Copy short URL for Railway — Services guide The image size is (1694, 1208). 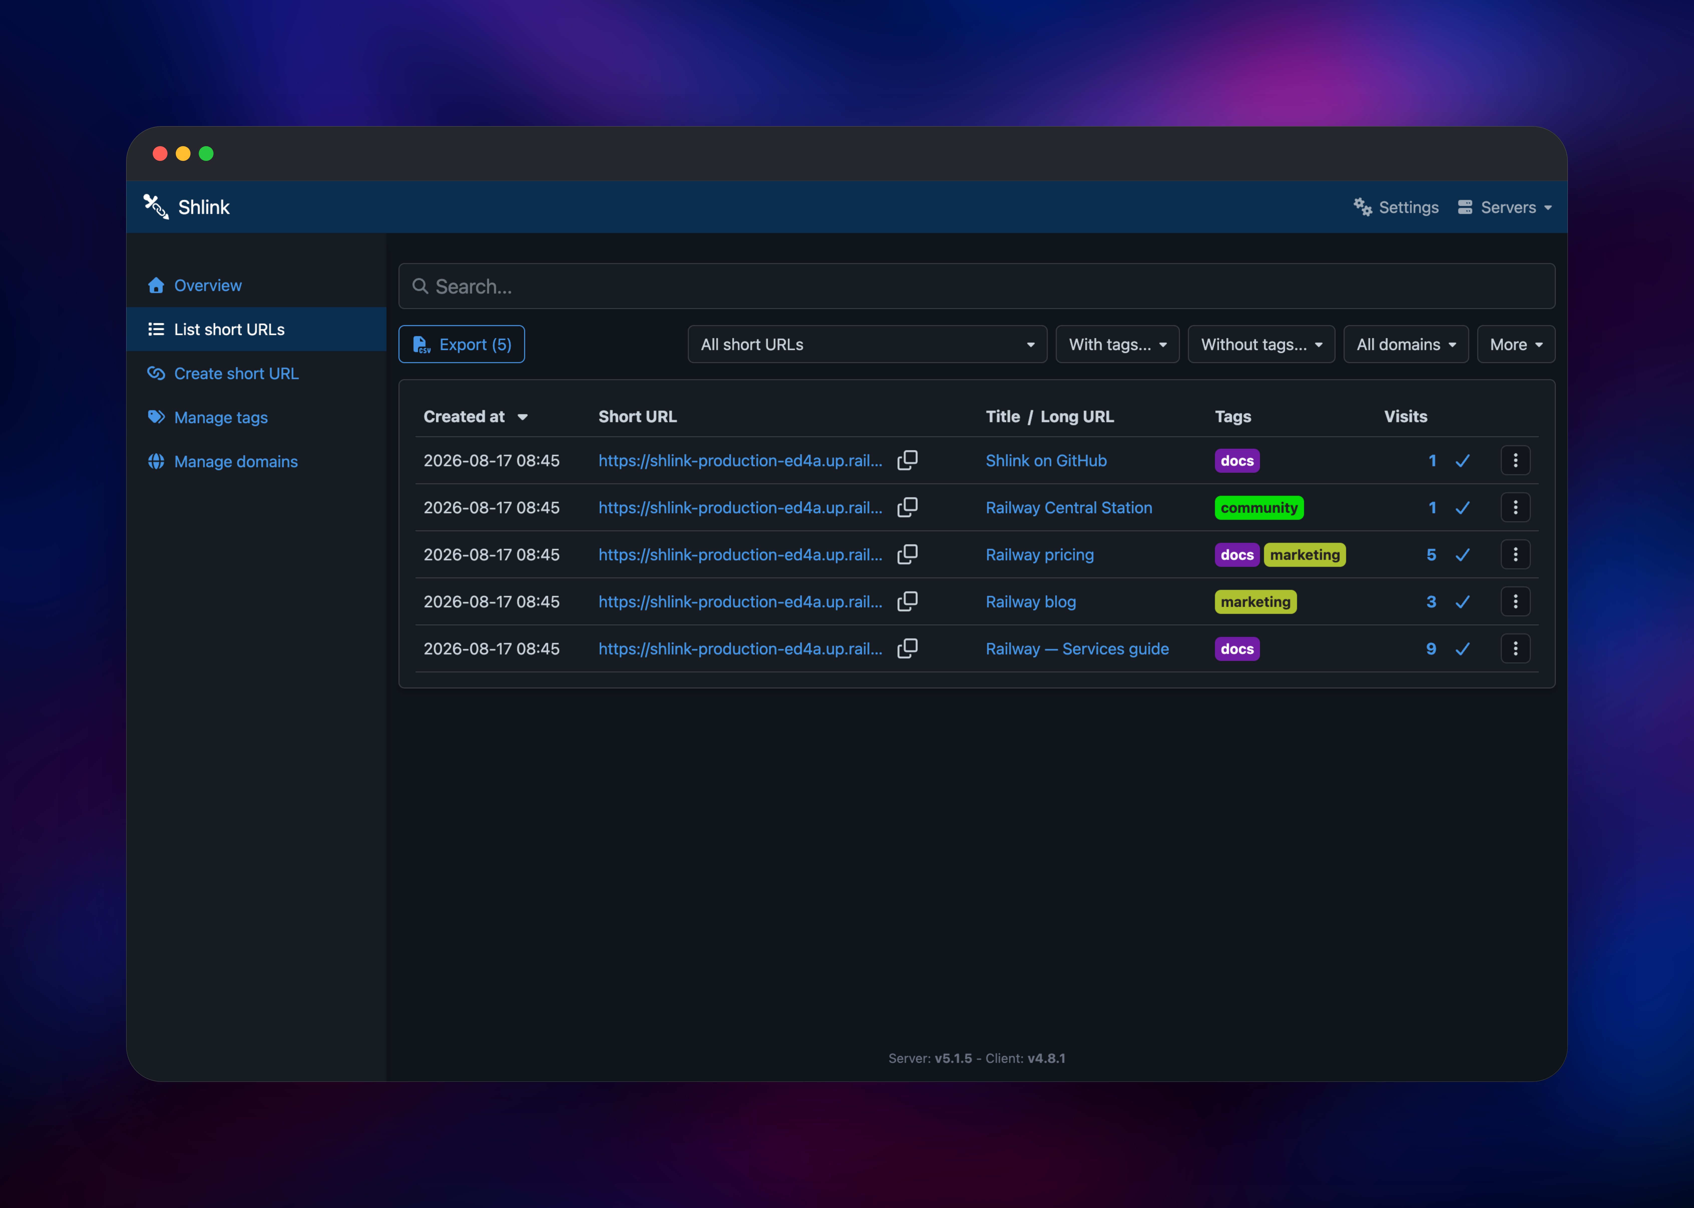[908, 649]
